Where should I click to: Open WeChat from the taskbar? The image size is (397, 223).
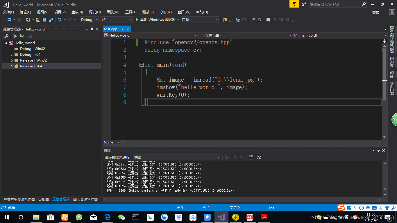(x=121, y=217)
